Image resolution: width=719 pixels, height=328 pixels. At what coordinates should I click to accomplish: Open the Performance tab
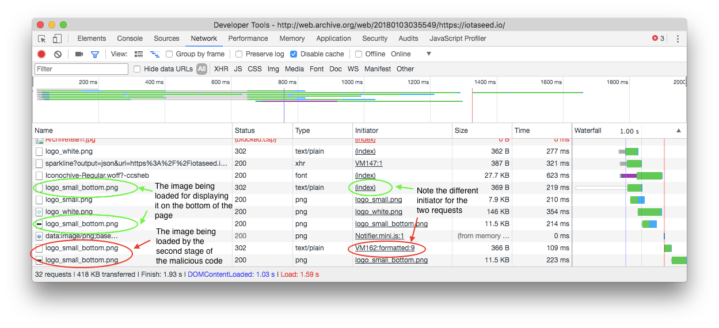(248, 39)
